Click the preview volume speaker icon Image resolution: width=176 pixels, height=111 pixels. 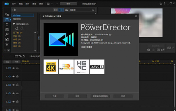[x=148, y=50]
